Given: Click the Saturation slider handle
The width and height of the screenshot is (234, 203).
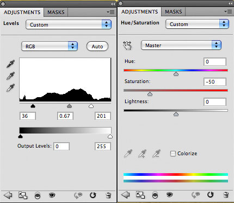Looking at the screenshot, I should coord(150,94).
